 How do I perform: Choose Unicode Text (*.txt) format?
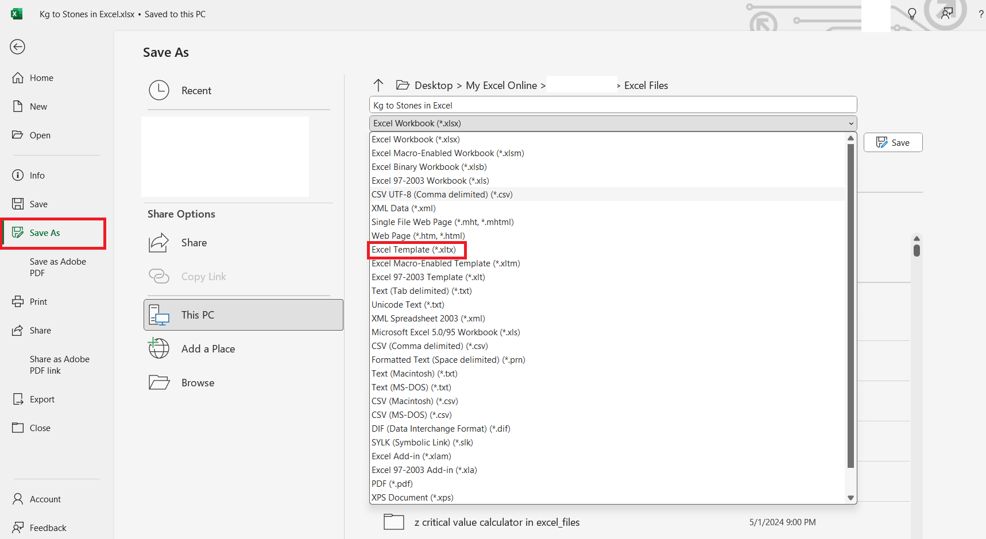point(608,305)
